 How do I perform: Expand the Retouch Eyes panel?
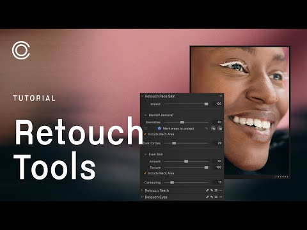142,197
